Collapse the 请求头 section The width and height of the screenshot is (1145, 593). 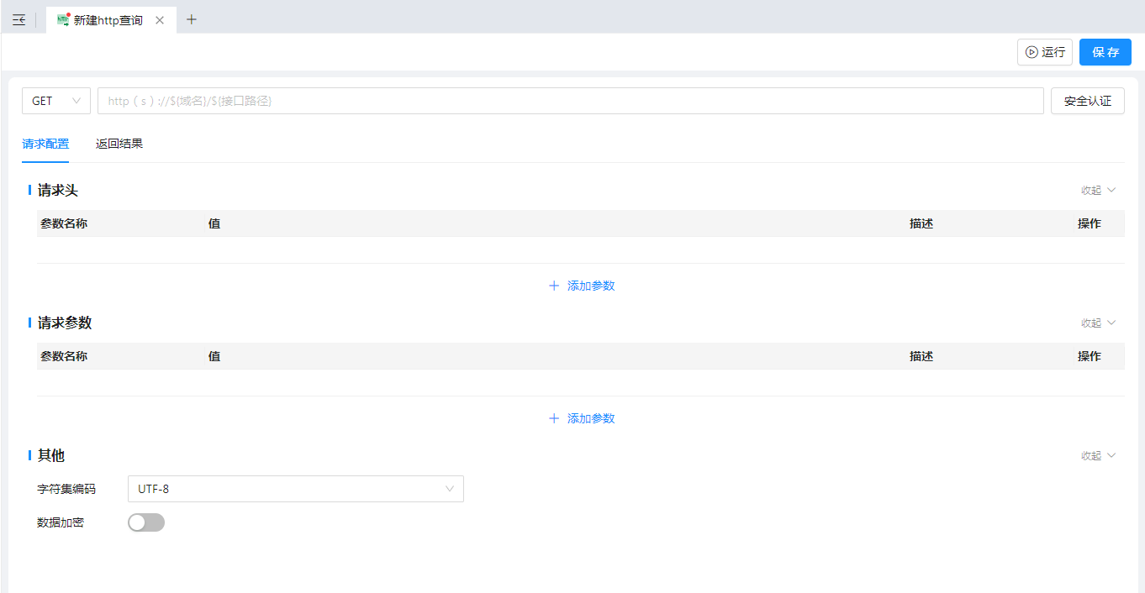[1098, 191]
